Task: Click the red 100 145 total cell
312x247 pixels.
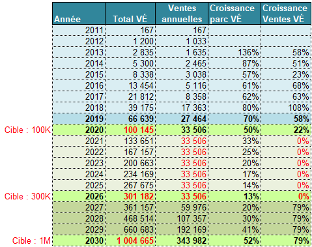Action: pos(130,130)
